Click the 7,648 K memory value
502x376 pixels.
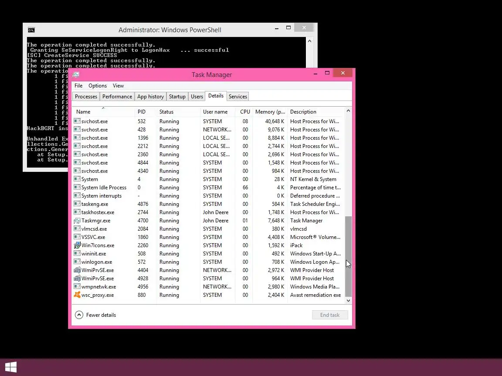point(276,221)
